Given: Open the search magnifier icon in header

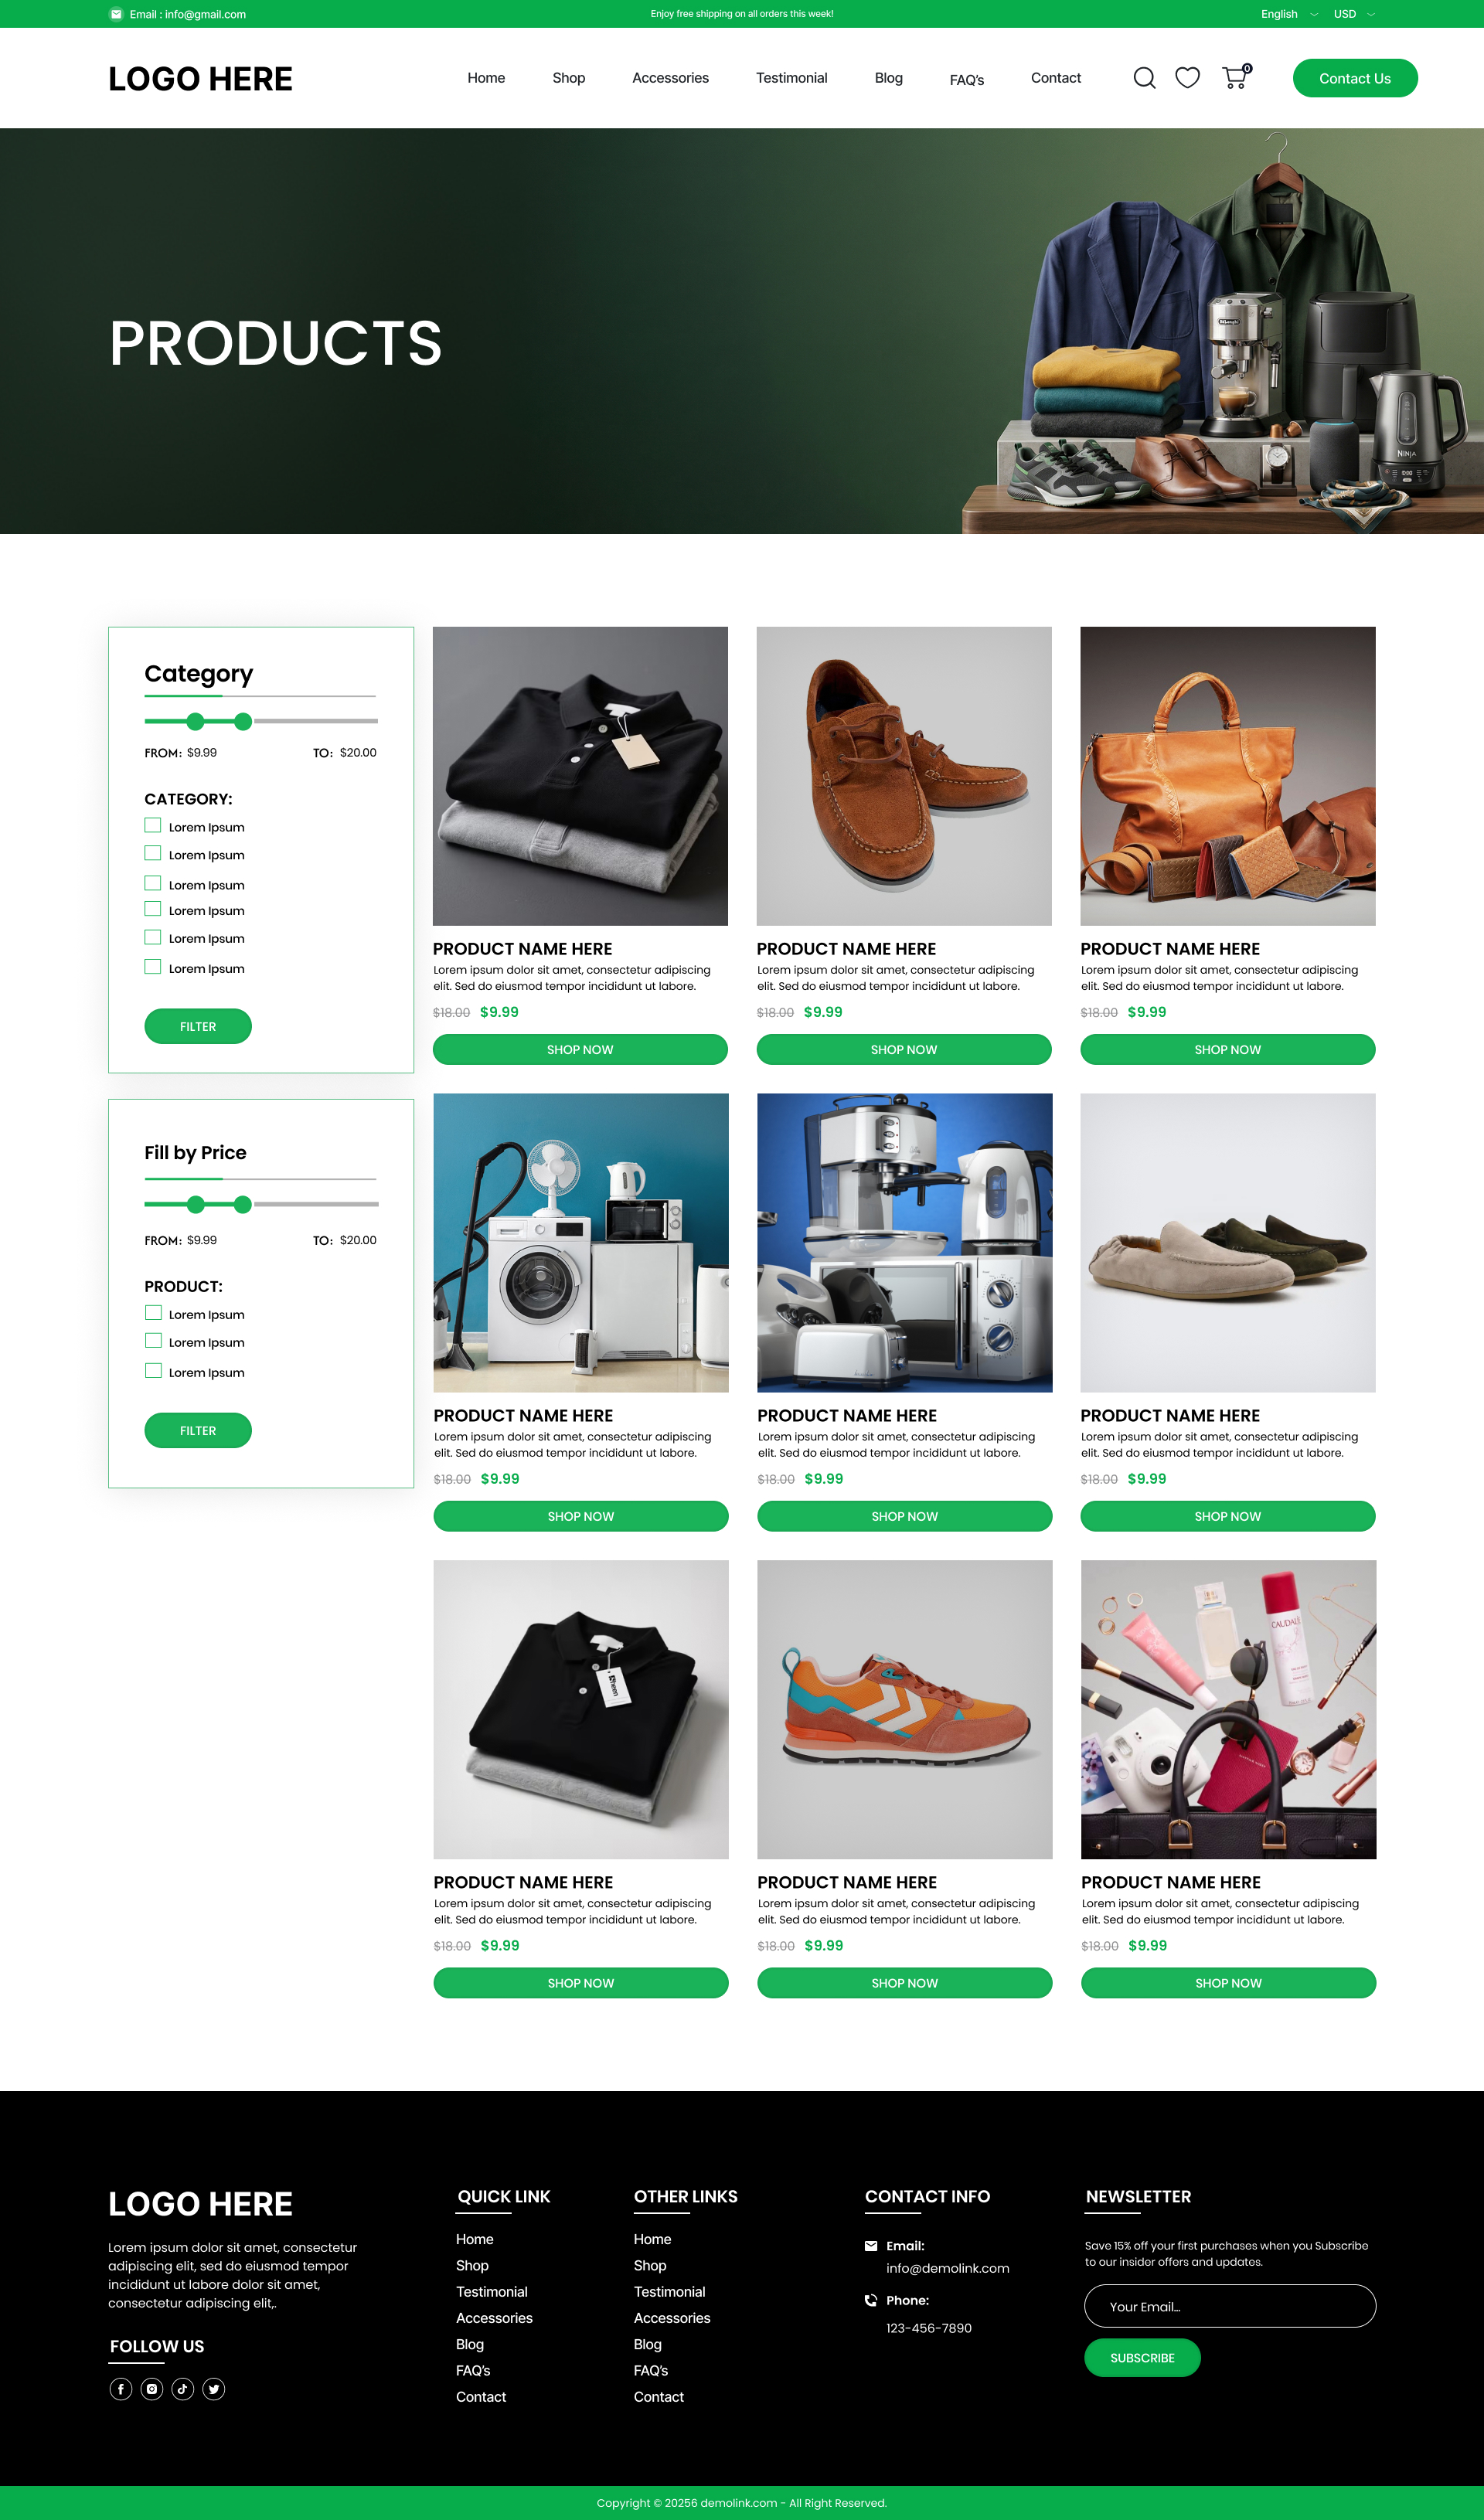Looking at the screenshot, I should [1144, 78].
